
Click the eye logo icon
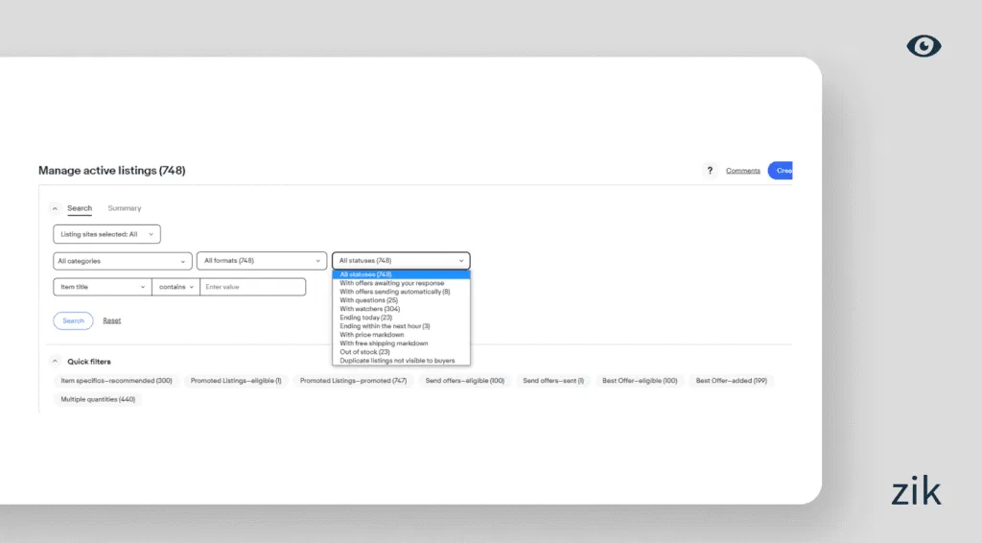tap(924, 46)
